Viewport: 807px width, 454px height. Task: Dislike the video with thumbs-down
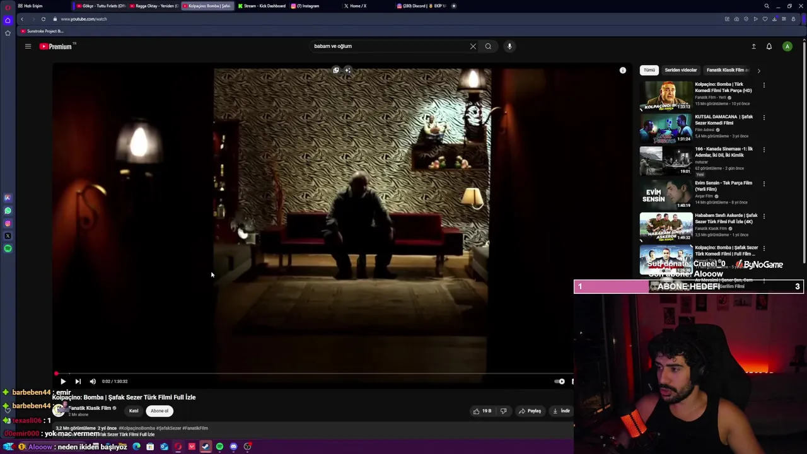click(x=503, y=411)
